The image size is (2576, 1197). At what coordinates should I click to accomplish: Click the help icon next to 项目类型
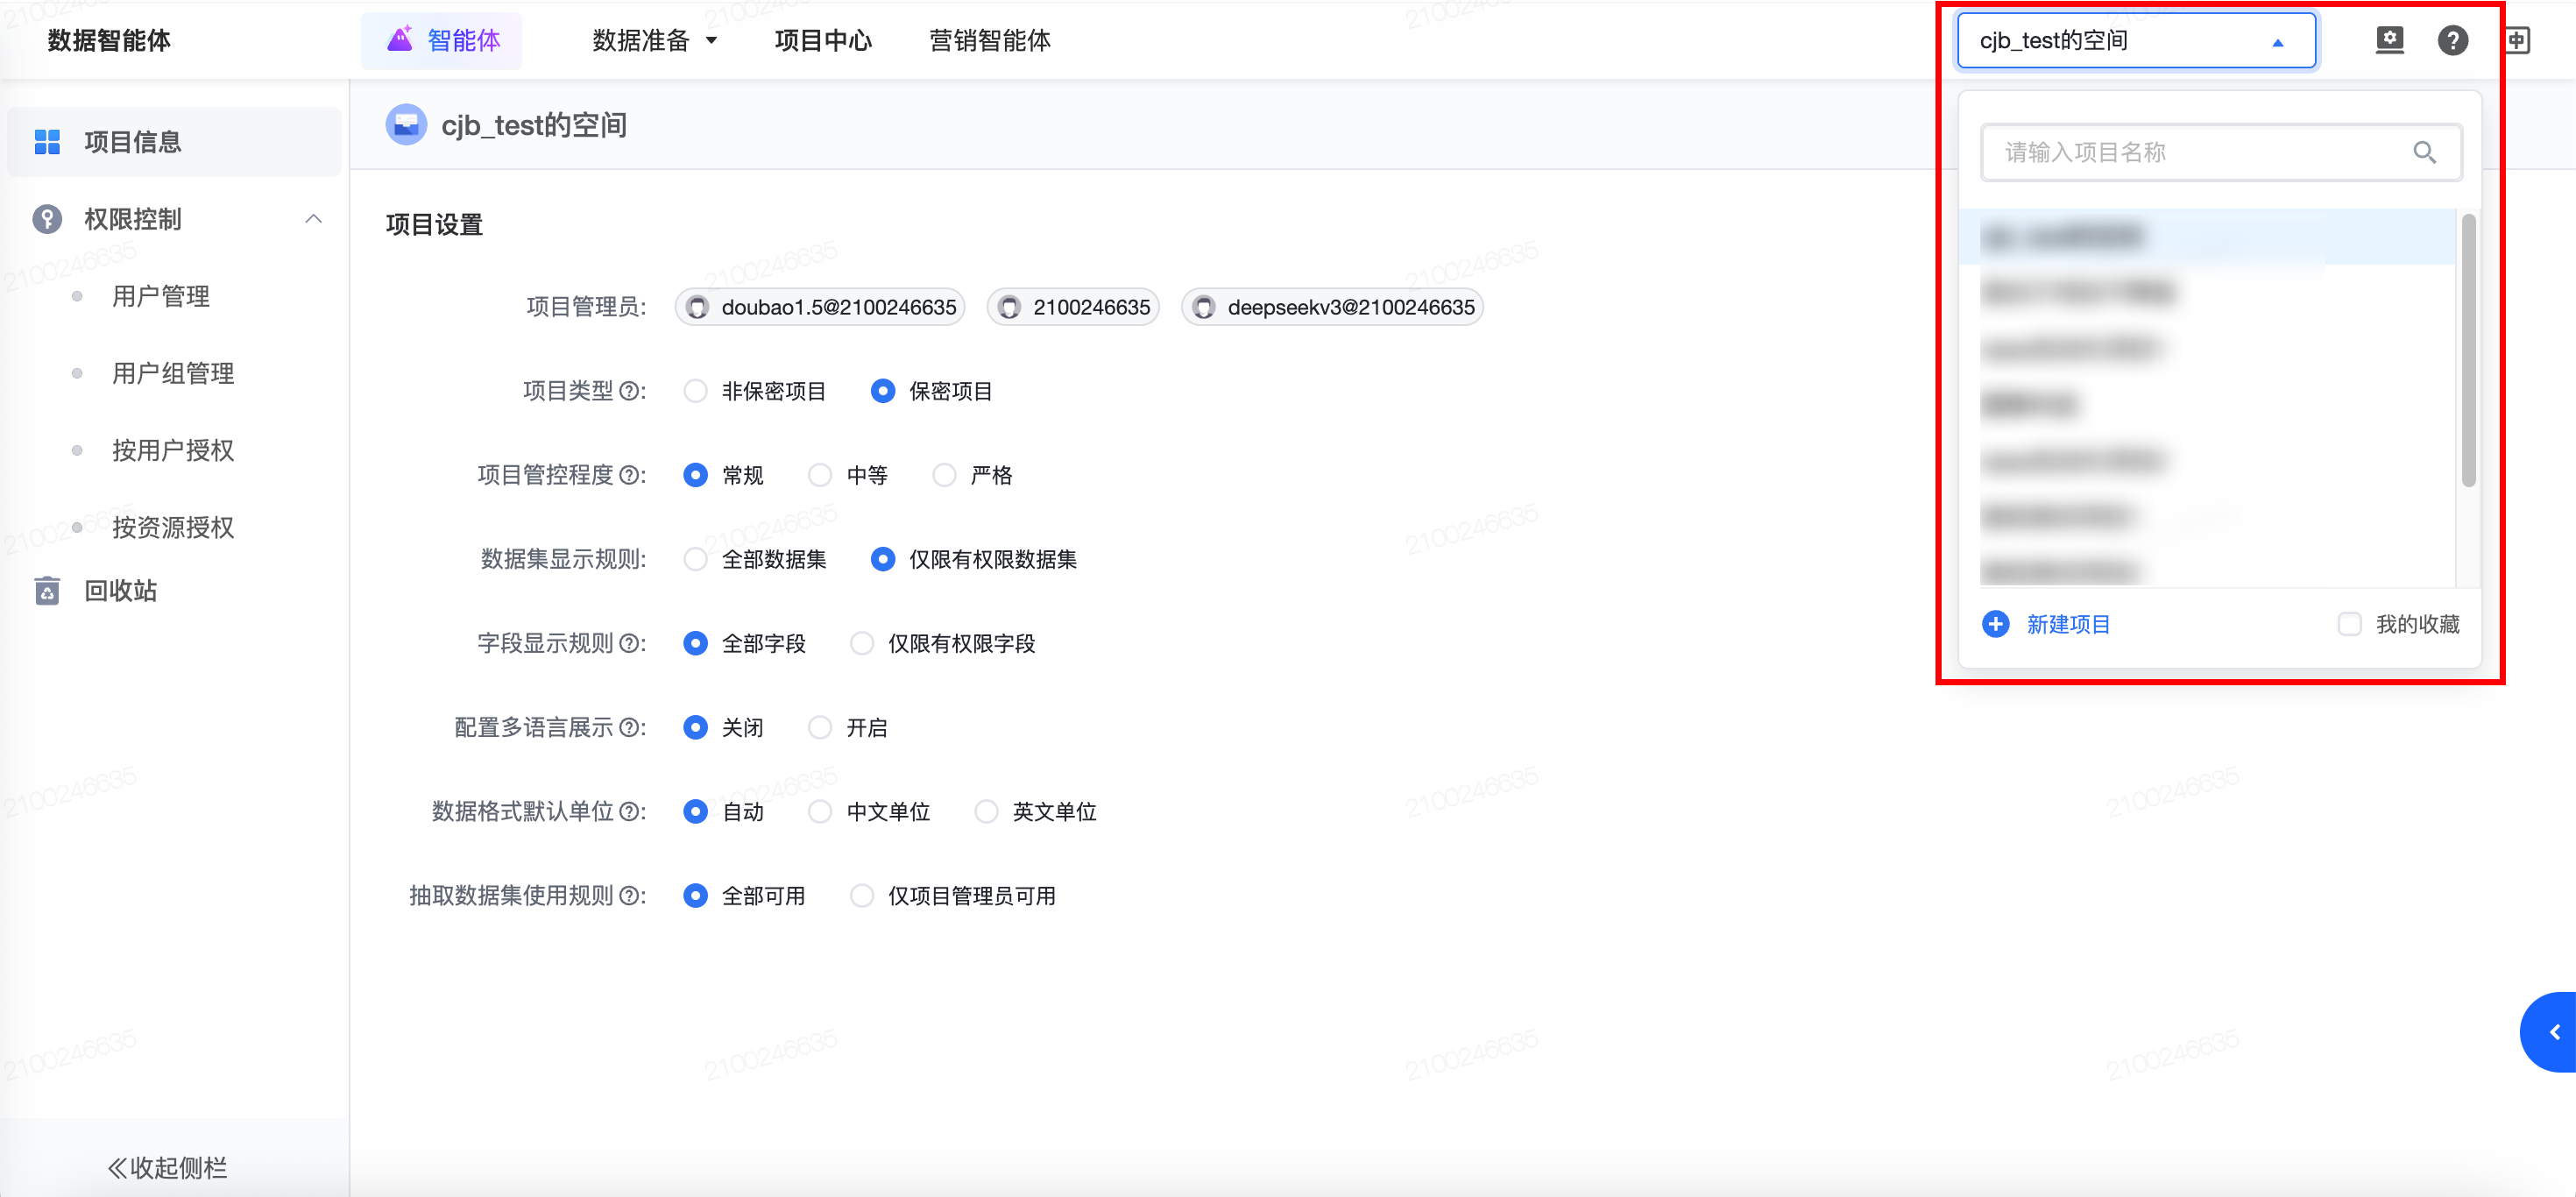click(x=629, y=391)
